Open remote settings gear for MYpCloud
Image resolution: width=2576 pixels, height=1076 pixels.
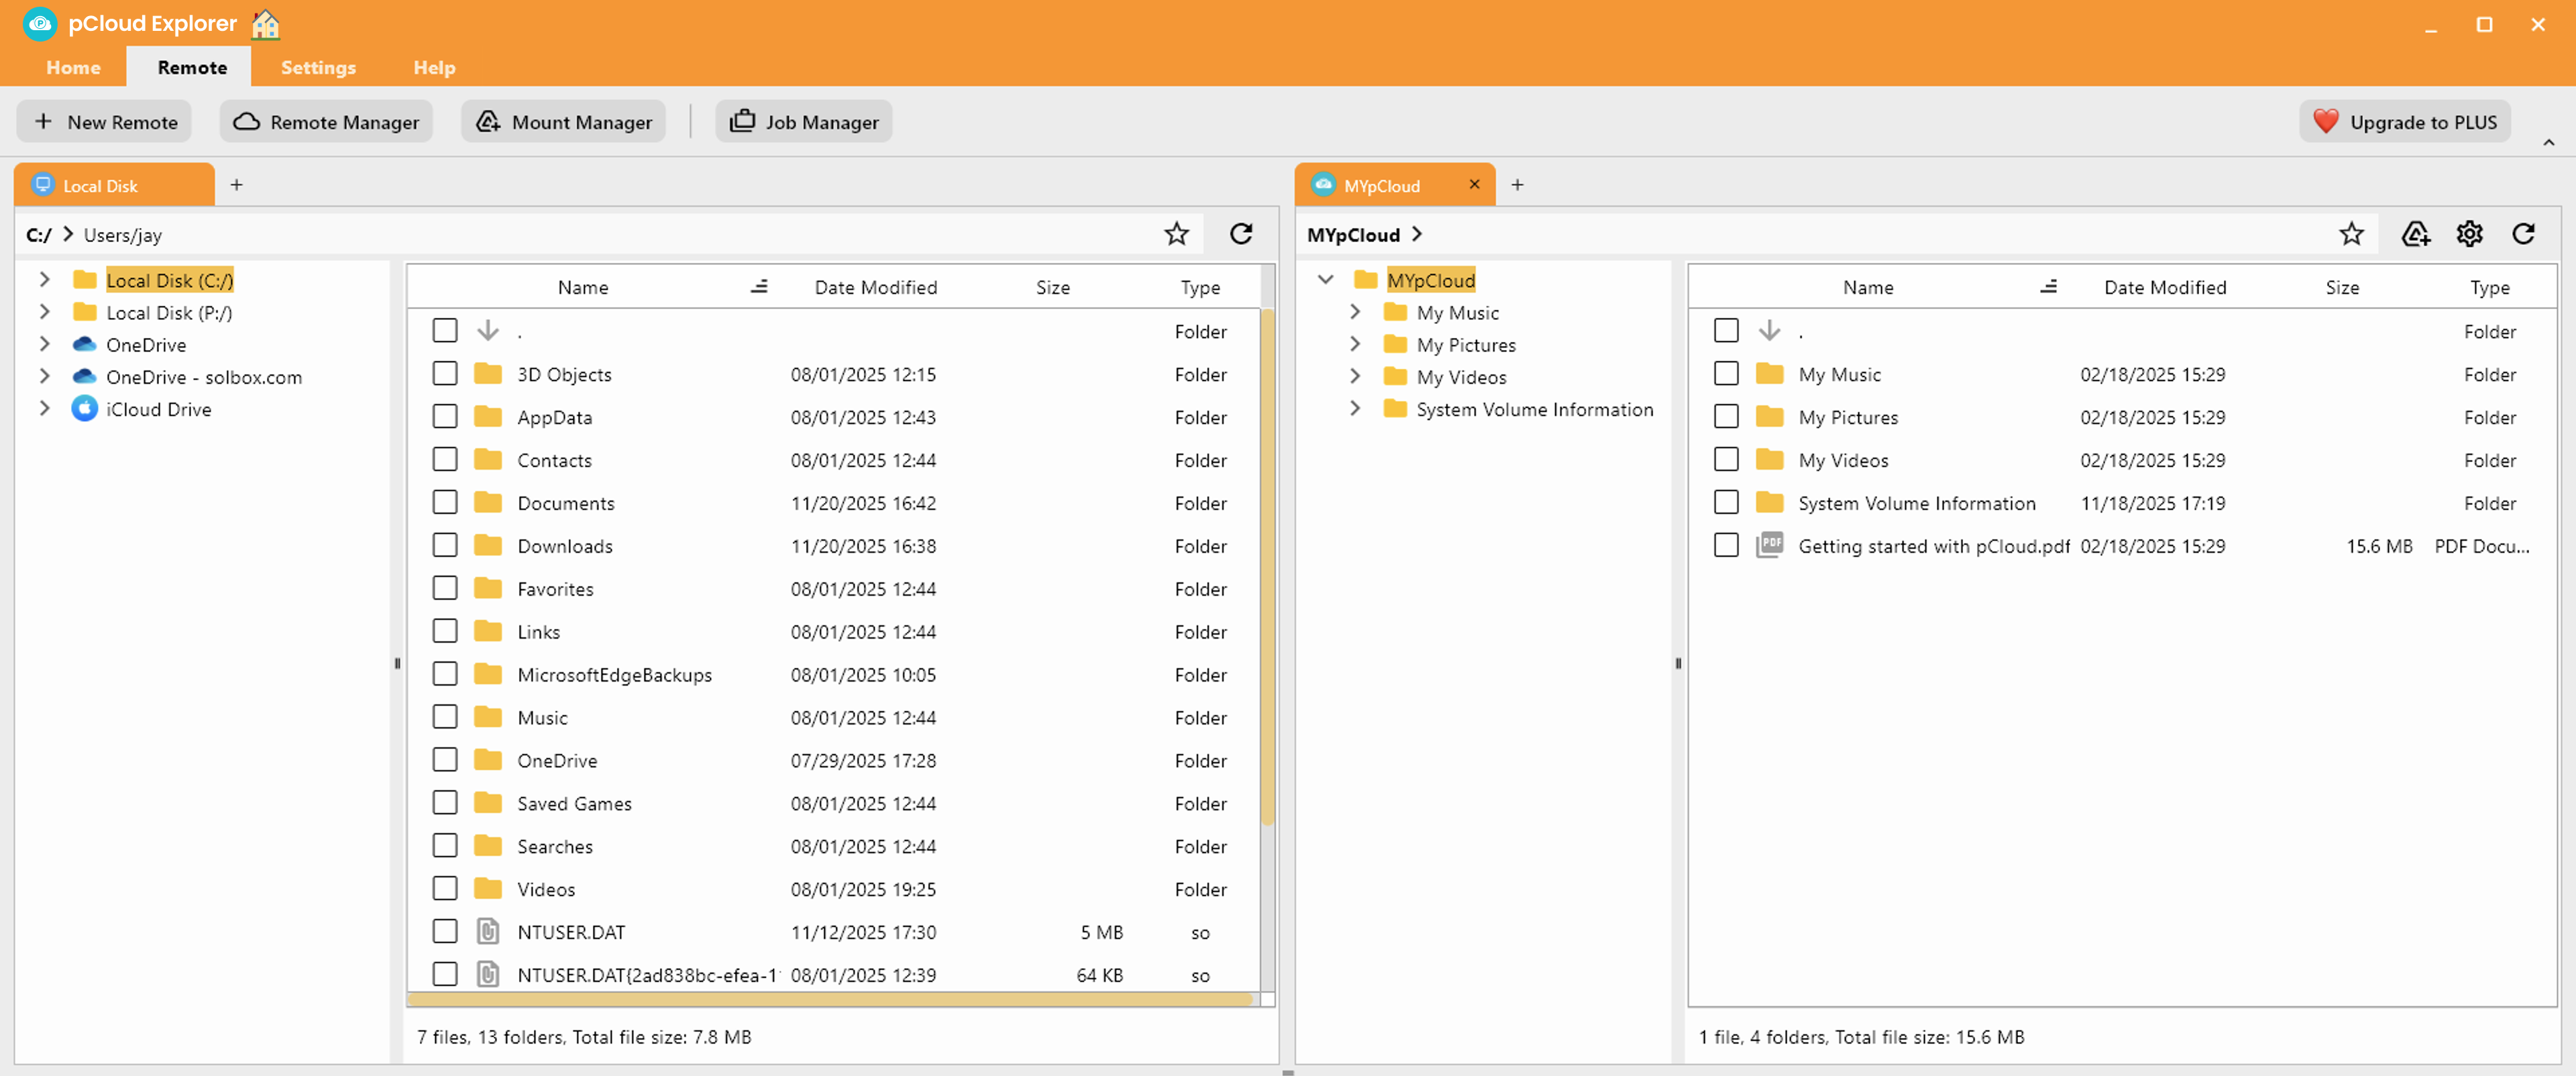pyautogui.click(x=2469, y=233)
